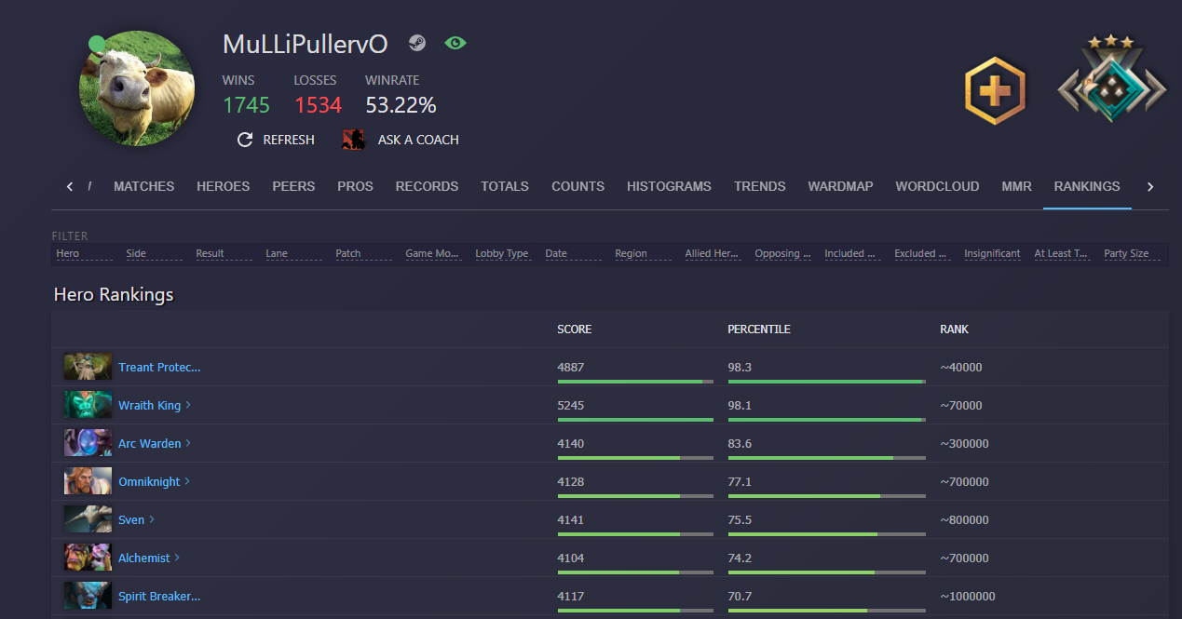Select the Counts tab
Image resolution: width=1182 pixels, height=619 pixels.
[x=577, y=186]
